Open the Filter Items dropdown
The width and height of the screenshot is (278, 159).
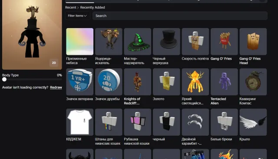point(77,16)
